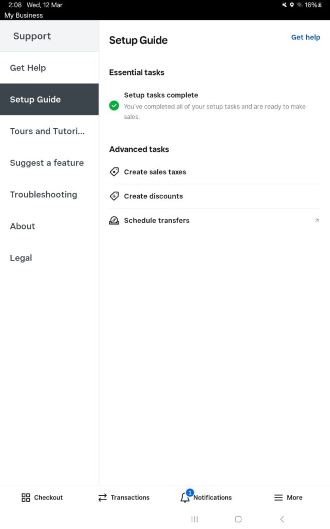Select Get Help in sidebar

point(28,68)
